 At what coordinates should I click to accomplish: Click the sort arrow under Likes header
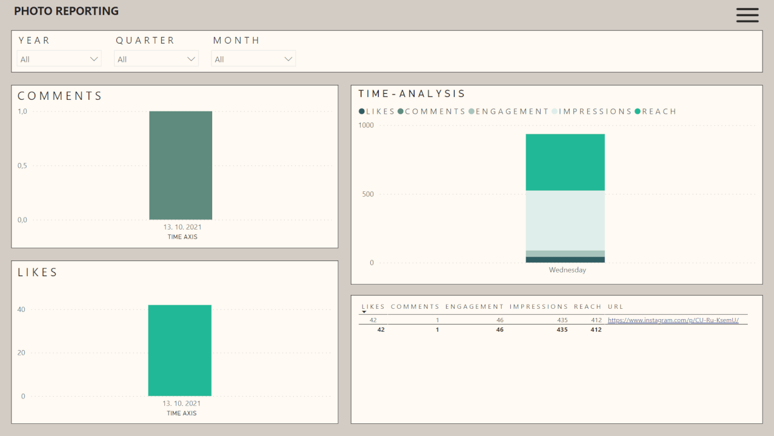point(364,312)
